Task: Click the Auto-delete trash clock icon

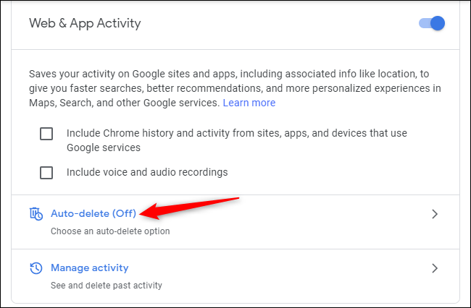Action: tap(36, 214)
